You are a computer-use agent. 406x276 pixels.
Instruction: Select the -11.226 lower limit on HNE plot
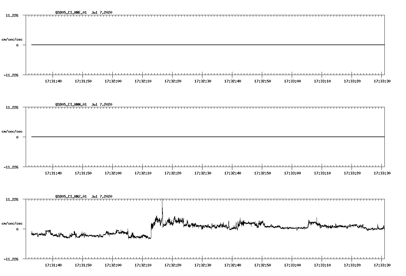[x=11, y=75]
